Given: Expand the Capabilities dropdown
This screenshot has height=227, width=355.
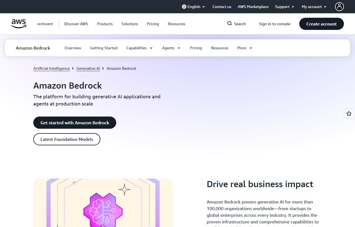Looking at the screenshot, I should pos(140,48).
